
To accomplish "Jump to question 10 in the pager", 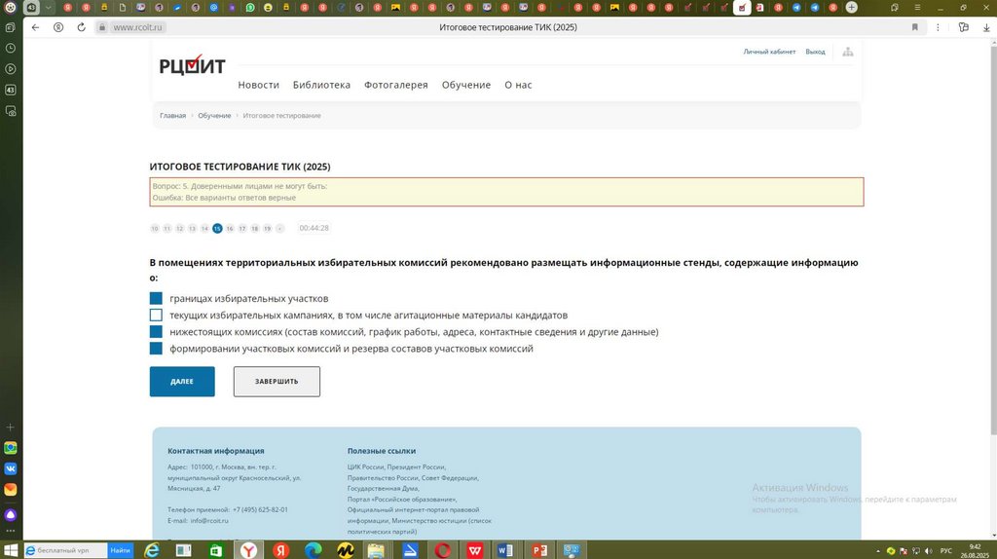I will [155, 228].
